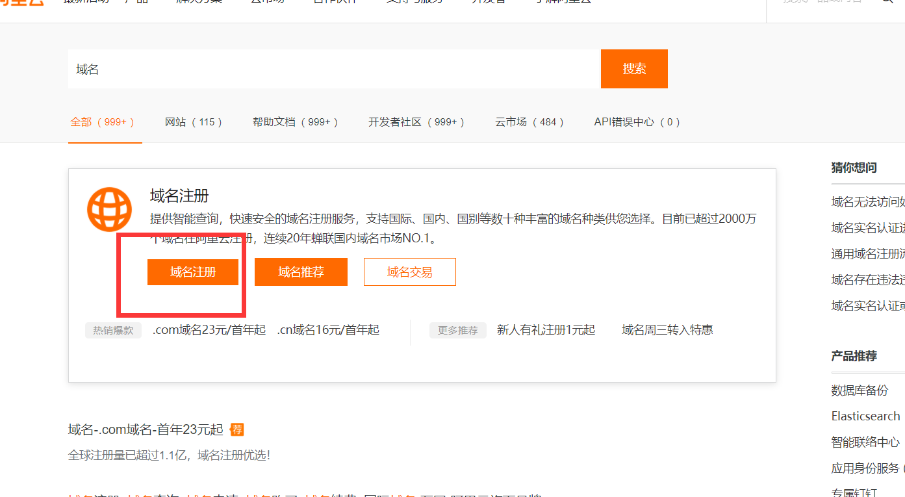Viewport: 905px width, 497px height.
Task: Switch to the 帮助文档 tab
Action: pyautogui.click(x=295, y=121)
